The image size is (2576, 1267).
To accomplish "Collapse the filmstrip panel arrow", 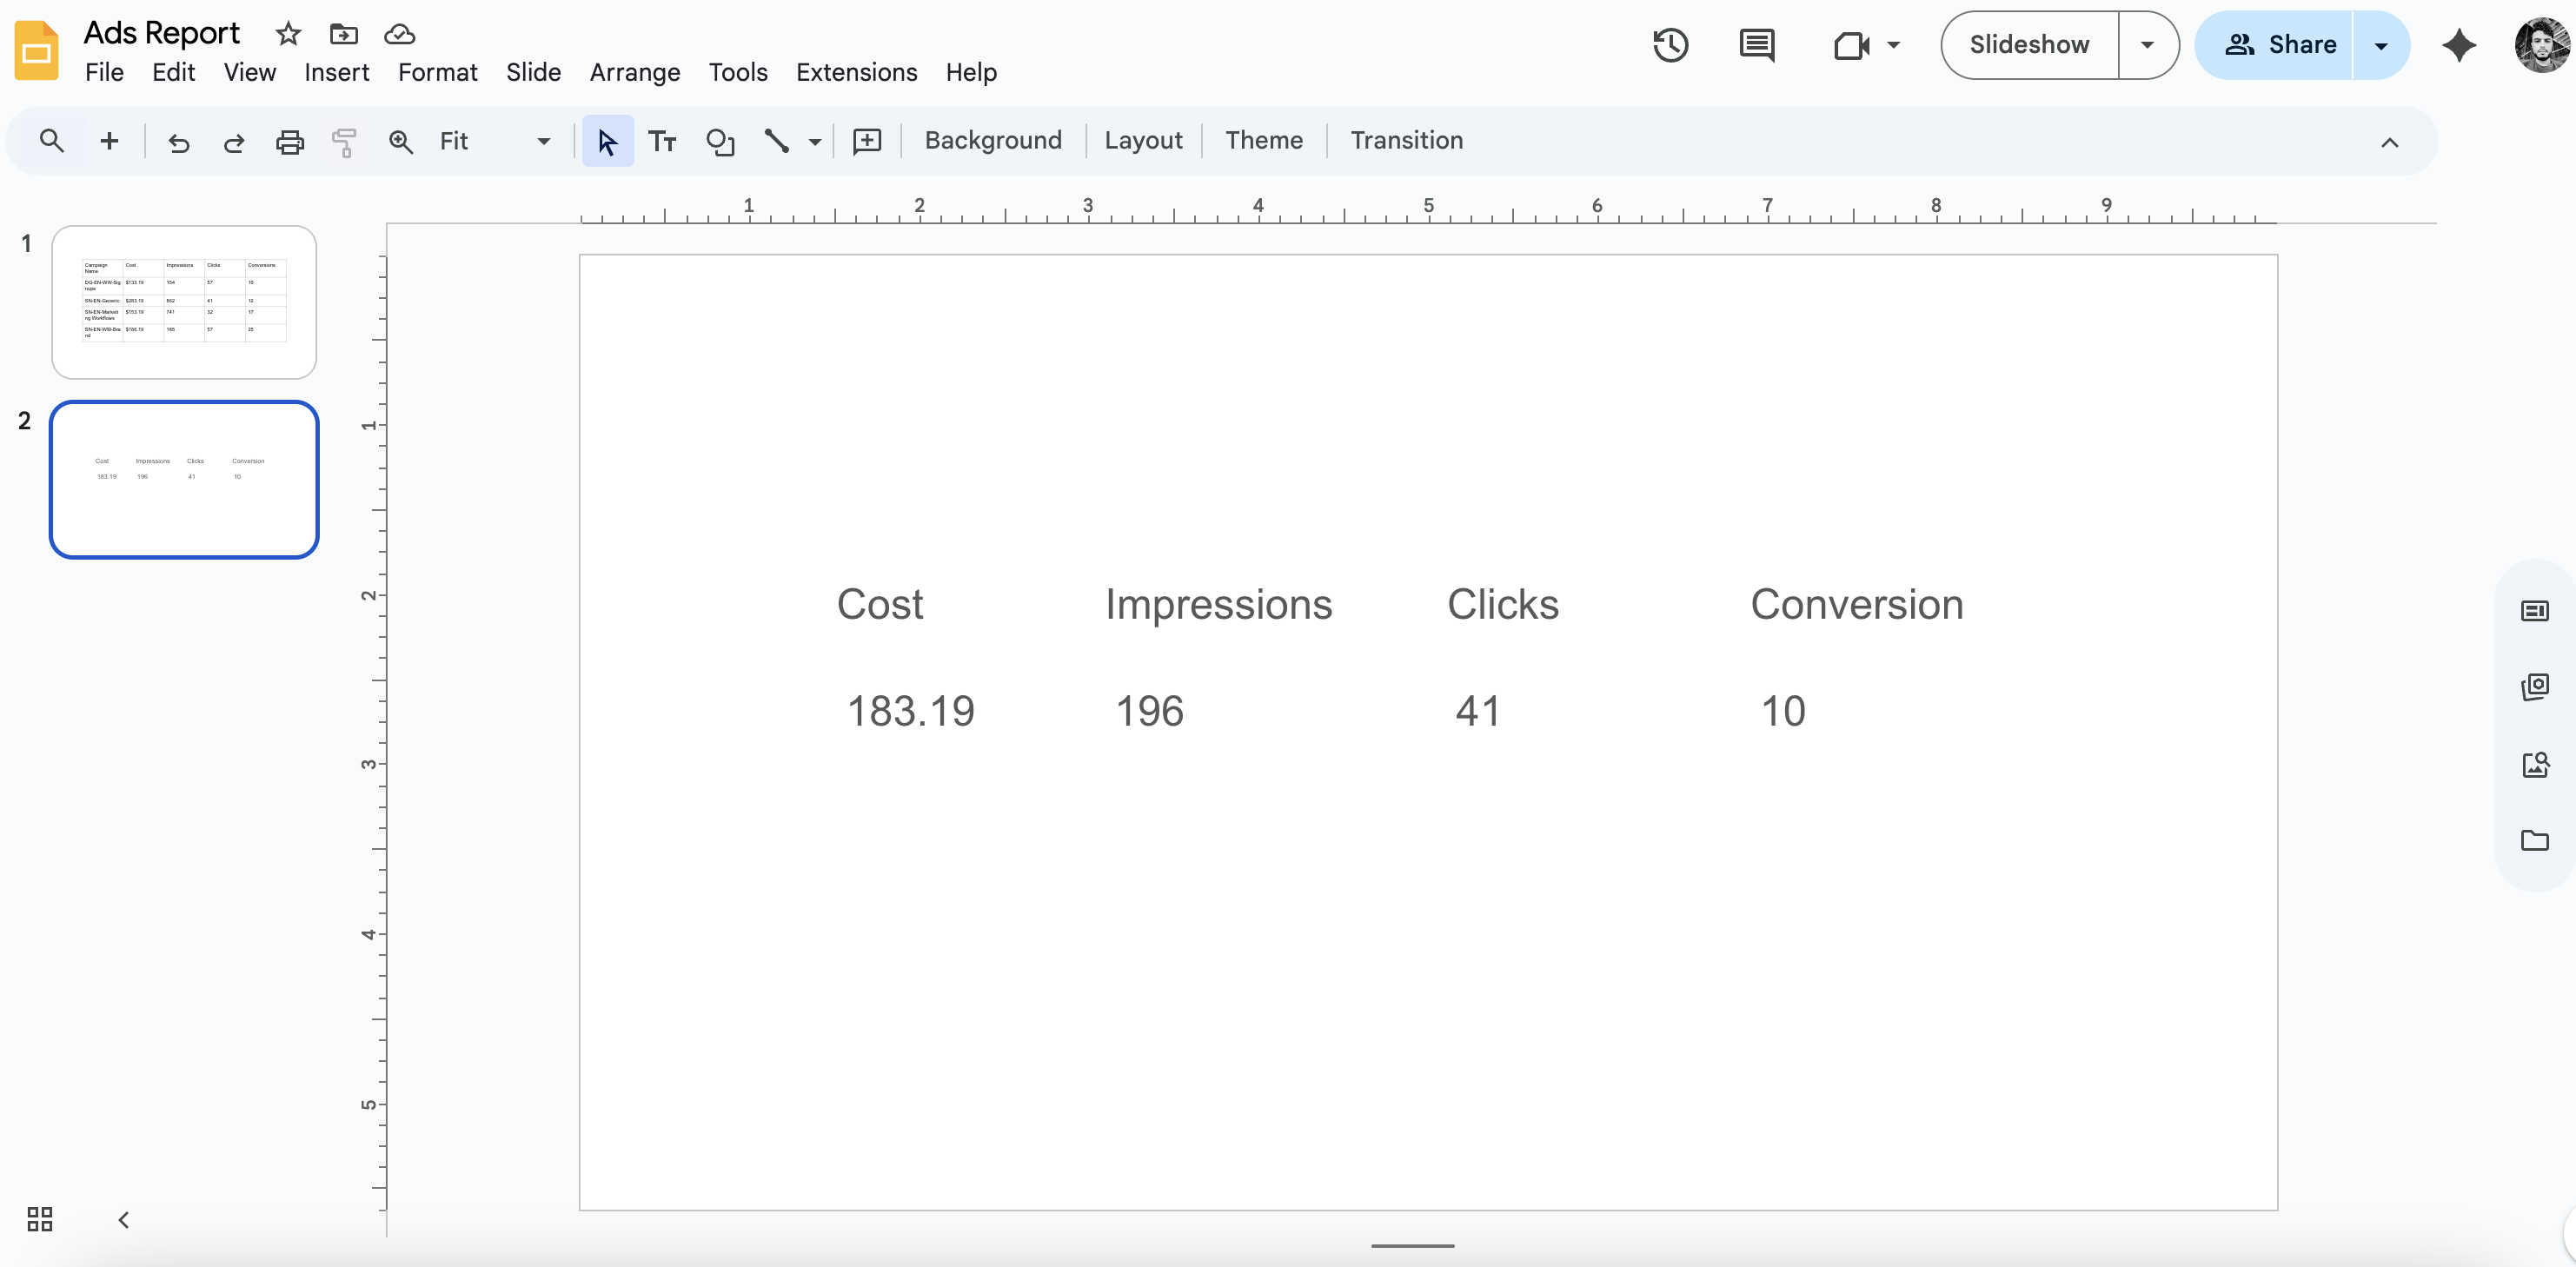I will tap(124, 1219).
